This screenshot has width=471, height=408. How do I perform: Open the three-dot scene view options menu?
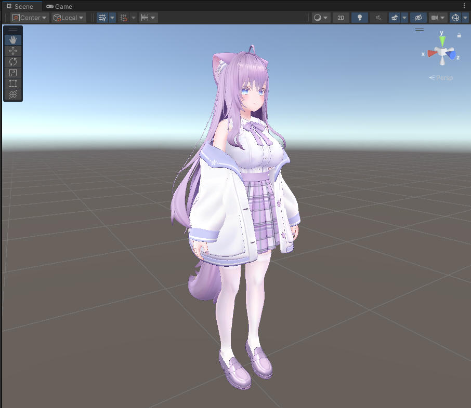coord(464,6)
